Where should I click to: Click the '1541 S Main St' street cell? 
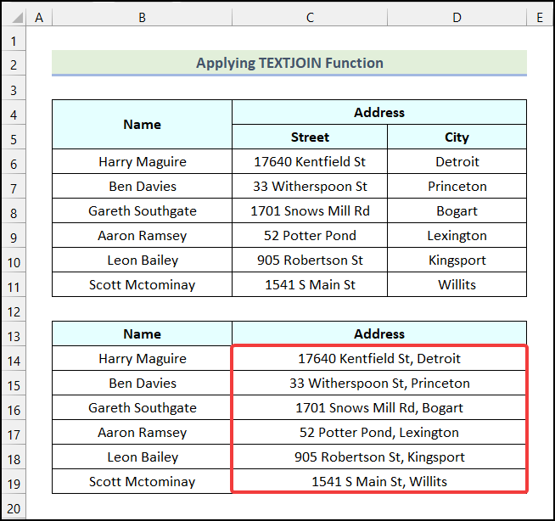click(x=310, y=284)
